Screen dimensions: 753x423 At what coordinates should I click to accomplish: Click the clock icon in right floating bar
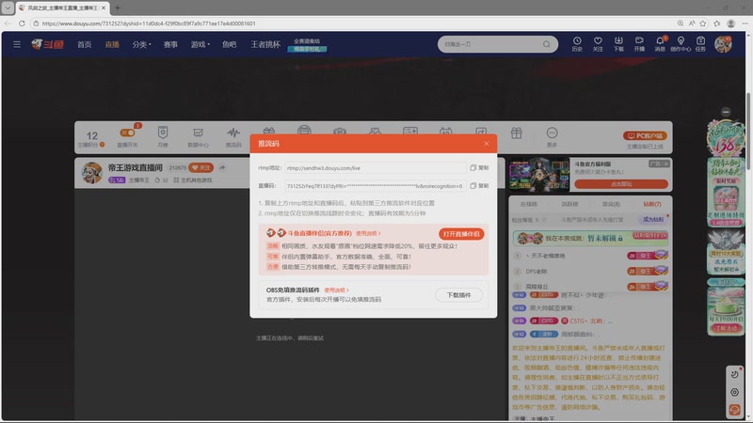(735, 374)
